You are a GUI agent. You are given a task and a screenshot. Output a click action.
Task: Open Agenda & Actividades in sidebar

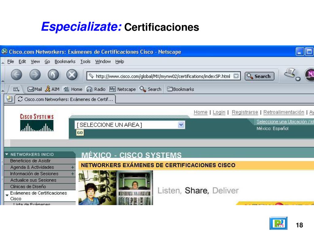40,167
